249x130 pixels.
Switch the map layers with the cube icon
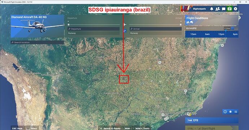coord(231,112)
